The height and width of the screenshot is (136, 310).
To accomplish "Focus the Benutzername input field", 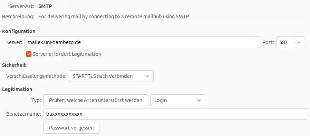I will (x=175, y=114).
